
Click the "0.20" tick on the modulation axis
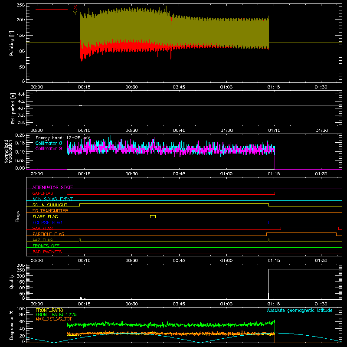tap(20, 135)
